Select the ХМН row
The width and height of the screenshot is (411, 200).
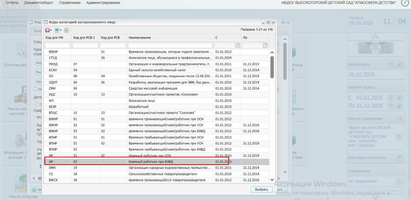pyautogui.click(x=157, y=168)
